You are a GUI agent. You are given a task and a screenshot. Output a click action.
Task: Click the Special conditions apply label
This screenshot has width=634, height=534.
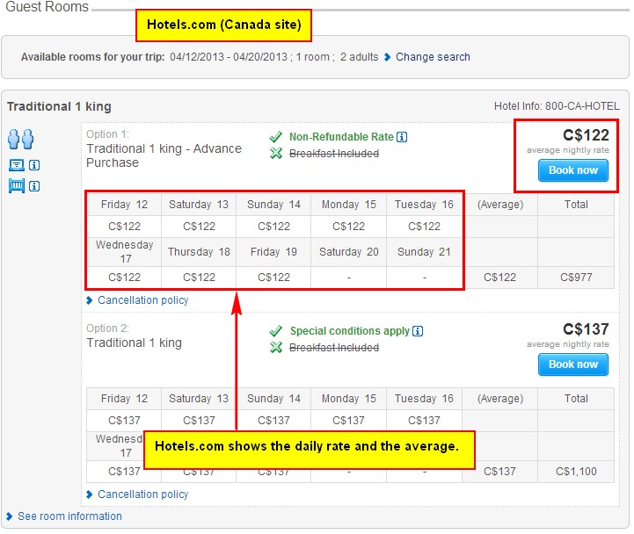350,331
